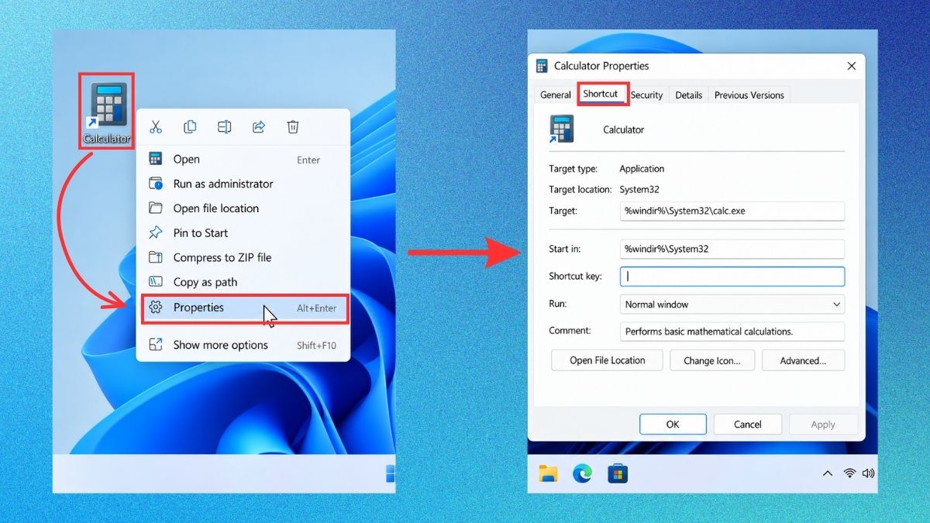
Task: Click the Share icon in context menu
Action: click(x=260, y=127)
